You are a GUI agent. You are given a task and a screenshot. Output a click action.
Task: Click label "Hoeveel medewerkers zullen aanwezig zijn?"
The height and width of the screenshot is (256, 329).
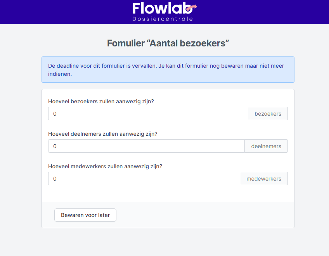click(105, 166)
